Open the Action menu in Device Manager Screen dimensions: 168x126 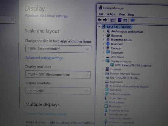click(111, 14)
